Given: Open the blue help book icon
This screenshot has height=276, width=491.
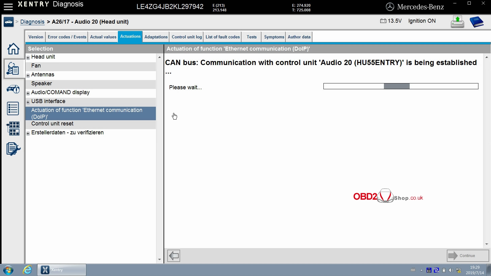Looking at the screenshot, I should point(476,22).
